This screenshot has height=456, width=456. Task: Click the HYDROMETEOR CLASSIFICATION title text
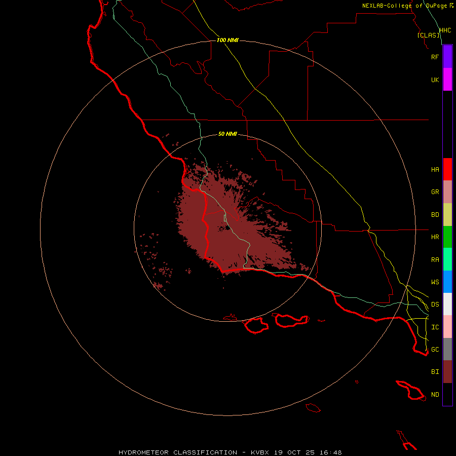(178, 452)
